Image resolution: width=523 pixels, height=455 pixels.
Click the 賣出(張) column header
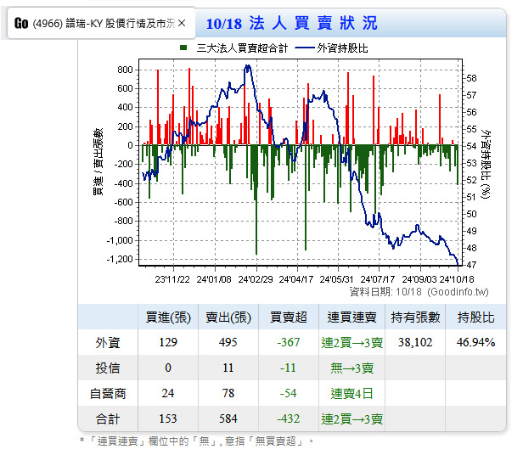(x=228, y=317)
